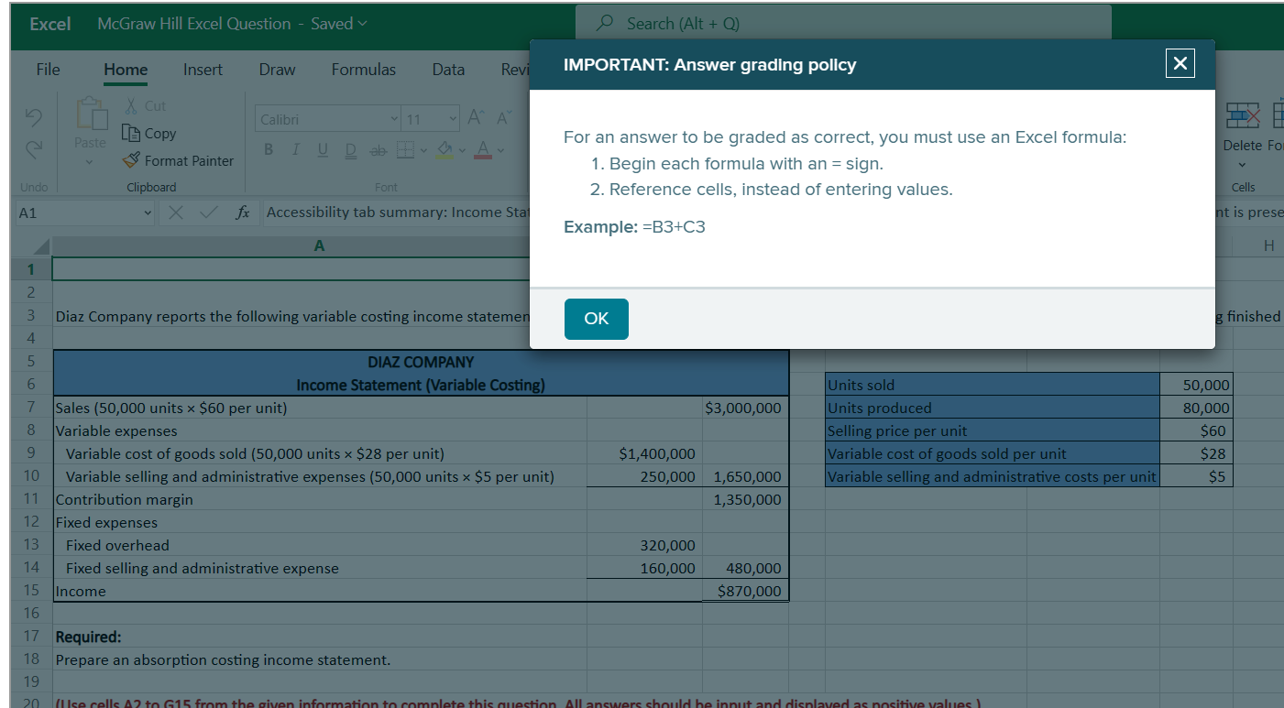Open the File menu
Image resolution: width=1284 pixels, height=708 pixels.
click(48, 69)
